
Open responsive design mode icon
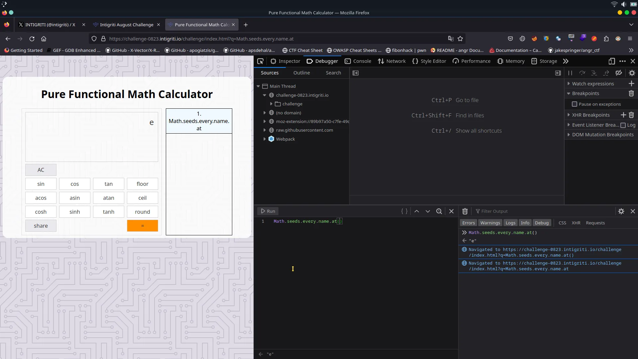point(611,61)
